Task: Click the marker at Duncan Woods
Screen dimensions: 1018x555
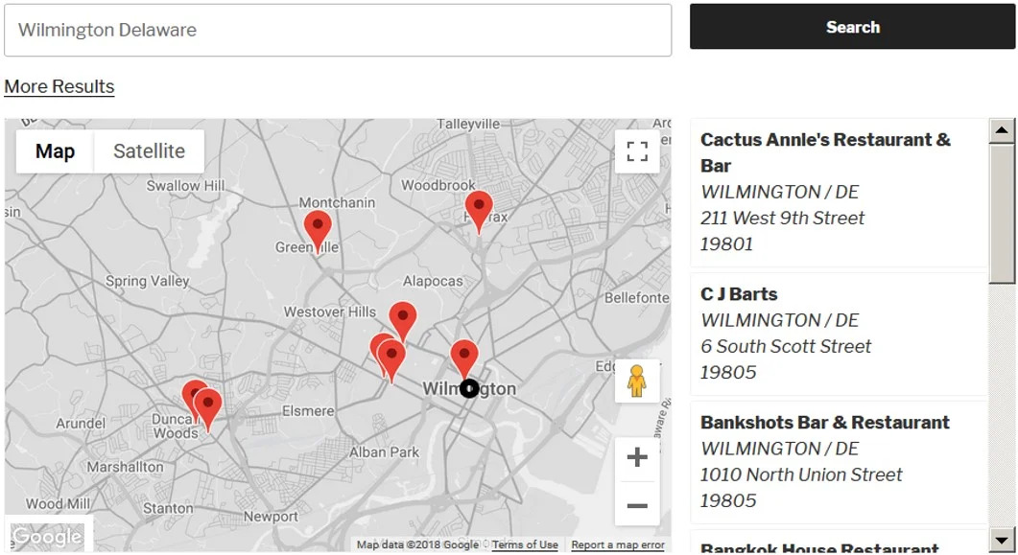Action: coord(208,408)
